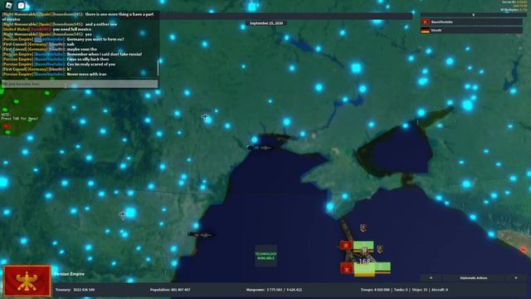531x299 pixels.
Task: Click the 'you need full mexico' chat line
Action: click(72, 30)
